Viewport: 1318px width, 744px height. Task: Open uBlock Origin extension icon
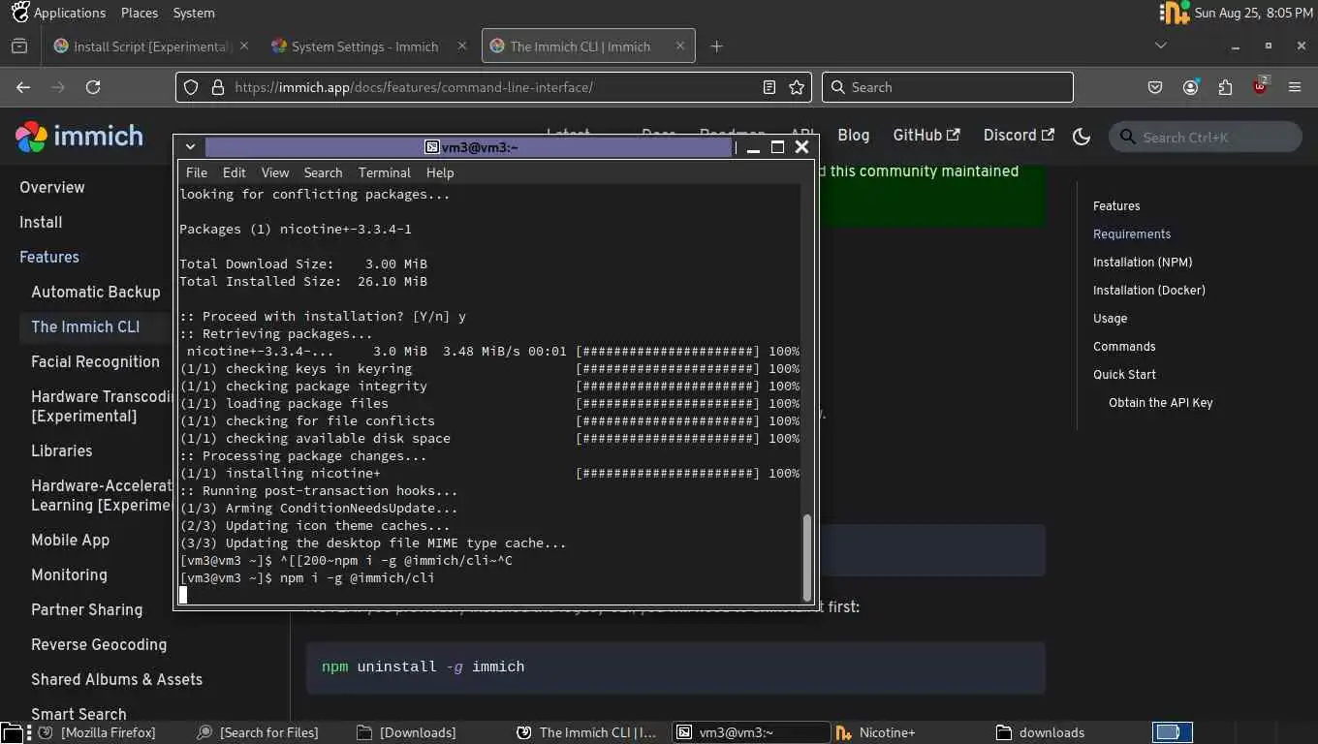pyautogui.click(x=1260, y=86)
